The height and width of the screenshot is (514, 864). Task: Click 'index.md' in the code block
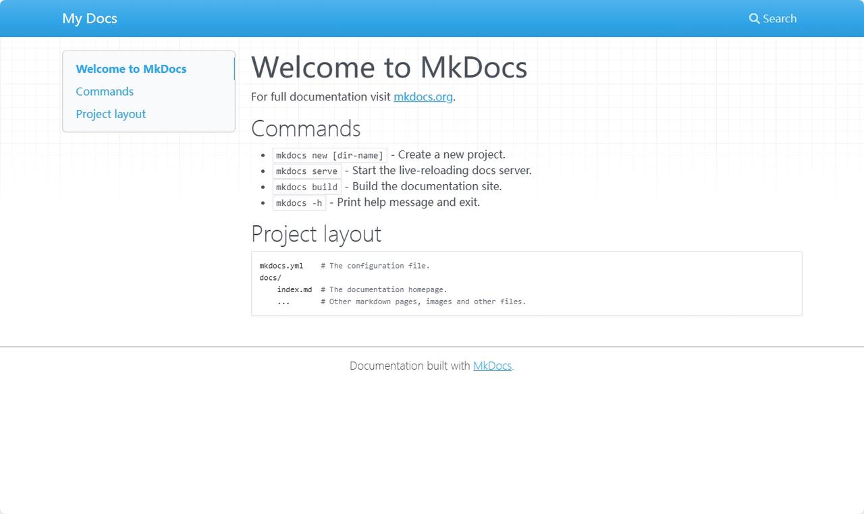pos(294,290)
